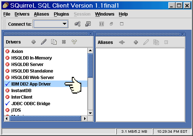Close the SQuirreL SQL Client window
Viewport: 193px width, 136px height.
(x=187, y=6)
